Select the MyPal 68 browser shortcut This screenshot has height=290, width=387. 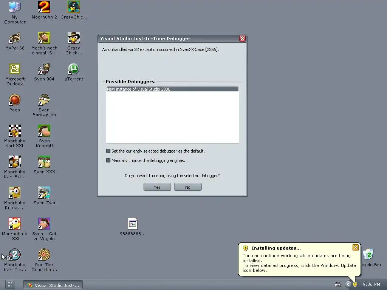coord(15,41)
